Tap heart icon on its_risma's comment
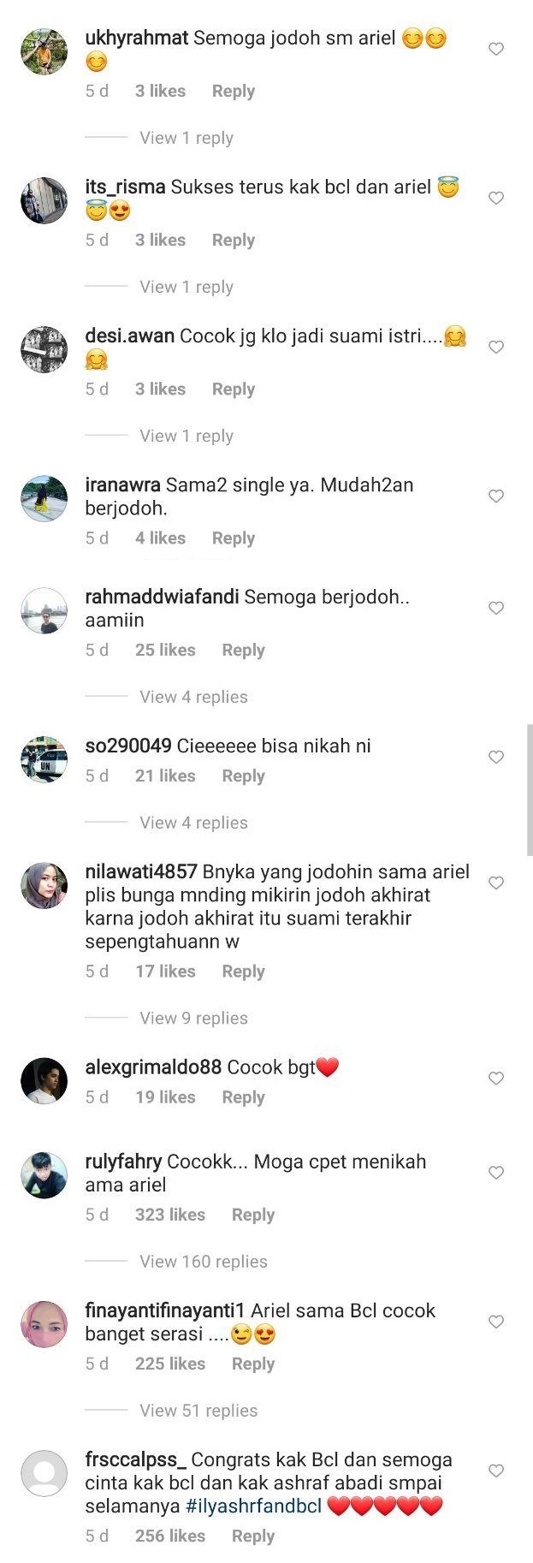 pyautogui.click(x=495, y=198)
